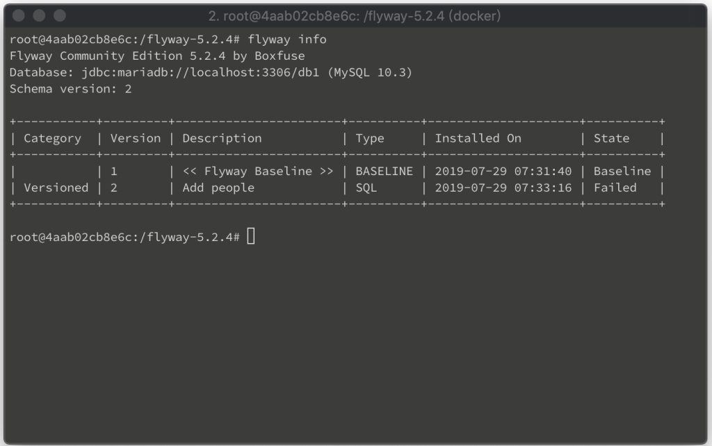Viewport: 712px width, 446px height.
Task: Click the 2019-07-29 07:33:16 timestamp
Action: click(503, 188)
